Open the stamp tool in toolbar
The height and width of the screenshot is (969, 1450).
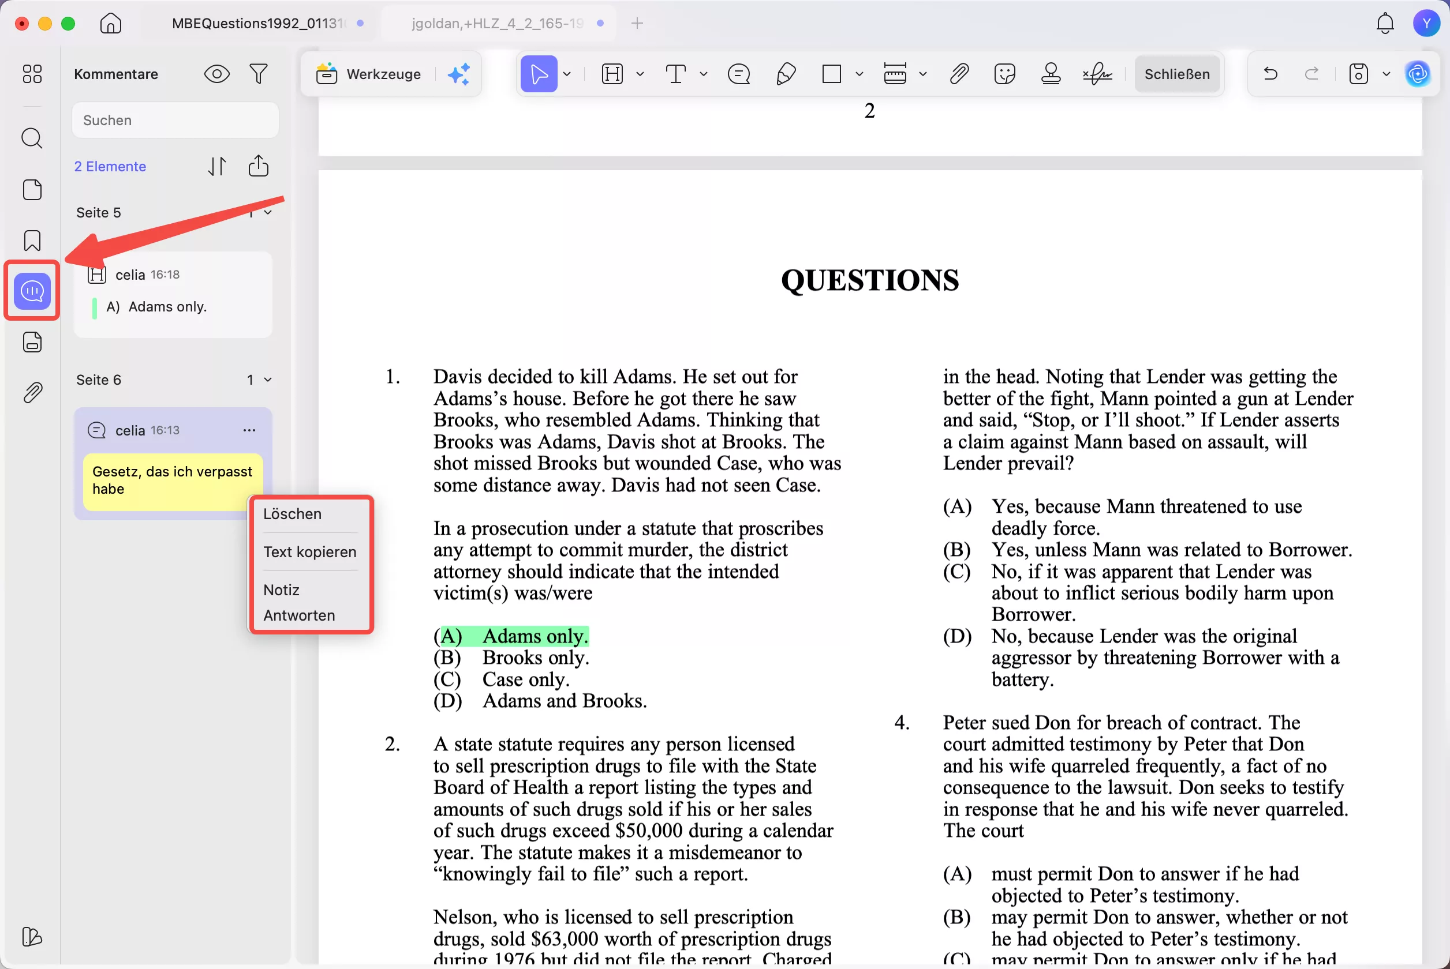pos(1051,74)
